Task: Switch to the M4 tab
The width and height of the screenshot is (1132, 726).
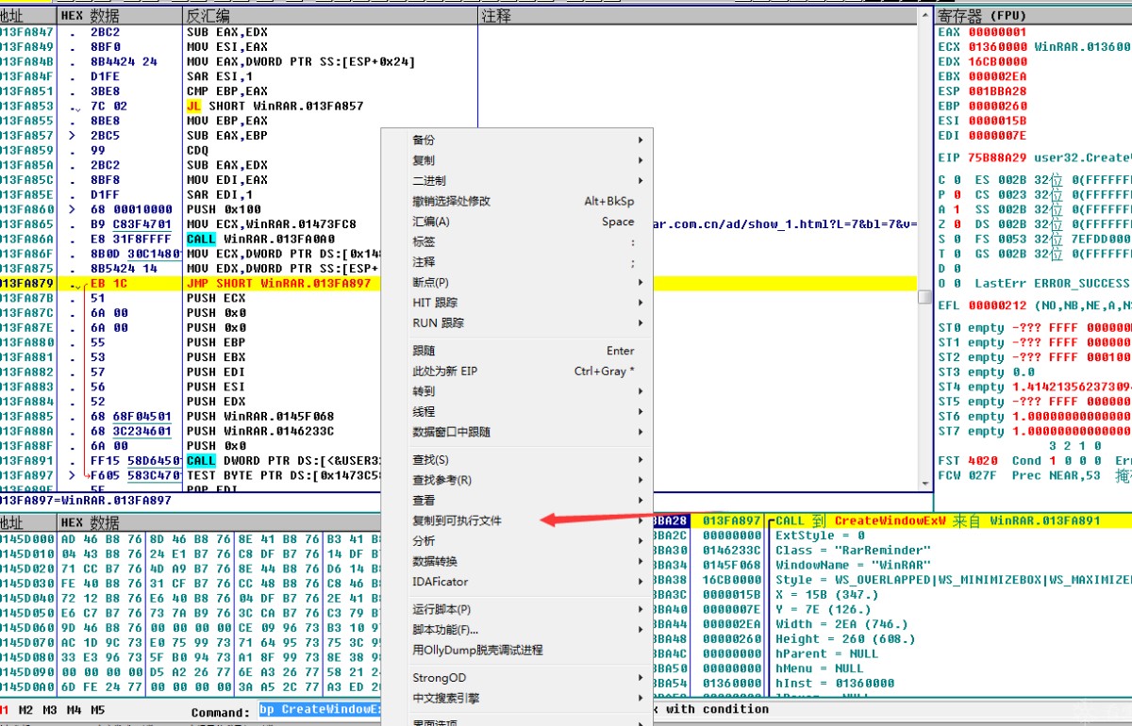Action: 75,711
